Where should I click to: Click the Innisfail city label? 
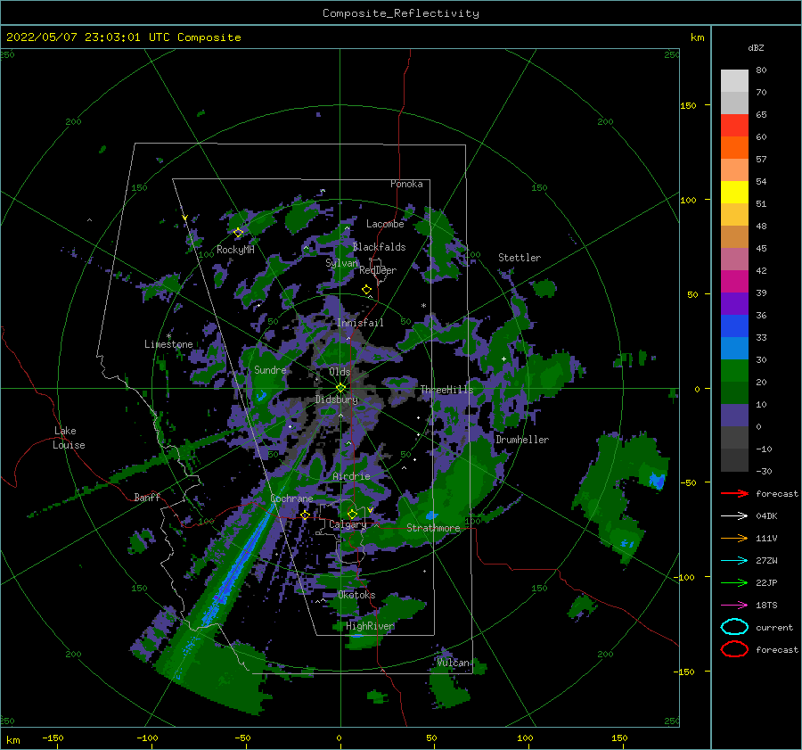click(360, 323)
